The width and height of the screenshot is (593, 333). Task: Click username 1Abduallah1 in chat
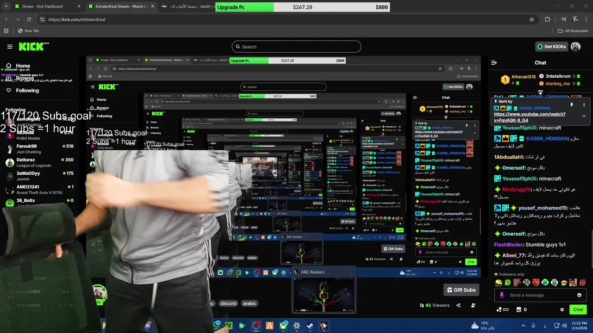509,157
